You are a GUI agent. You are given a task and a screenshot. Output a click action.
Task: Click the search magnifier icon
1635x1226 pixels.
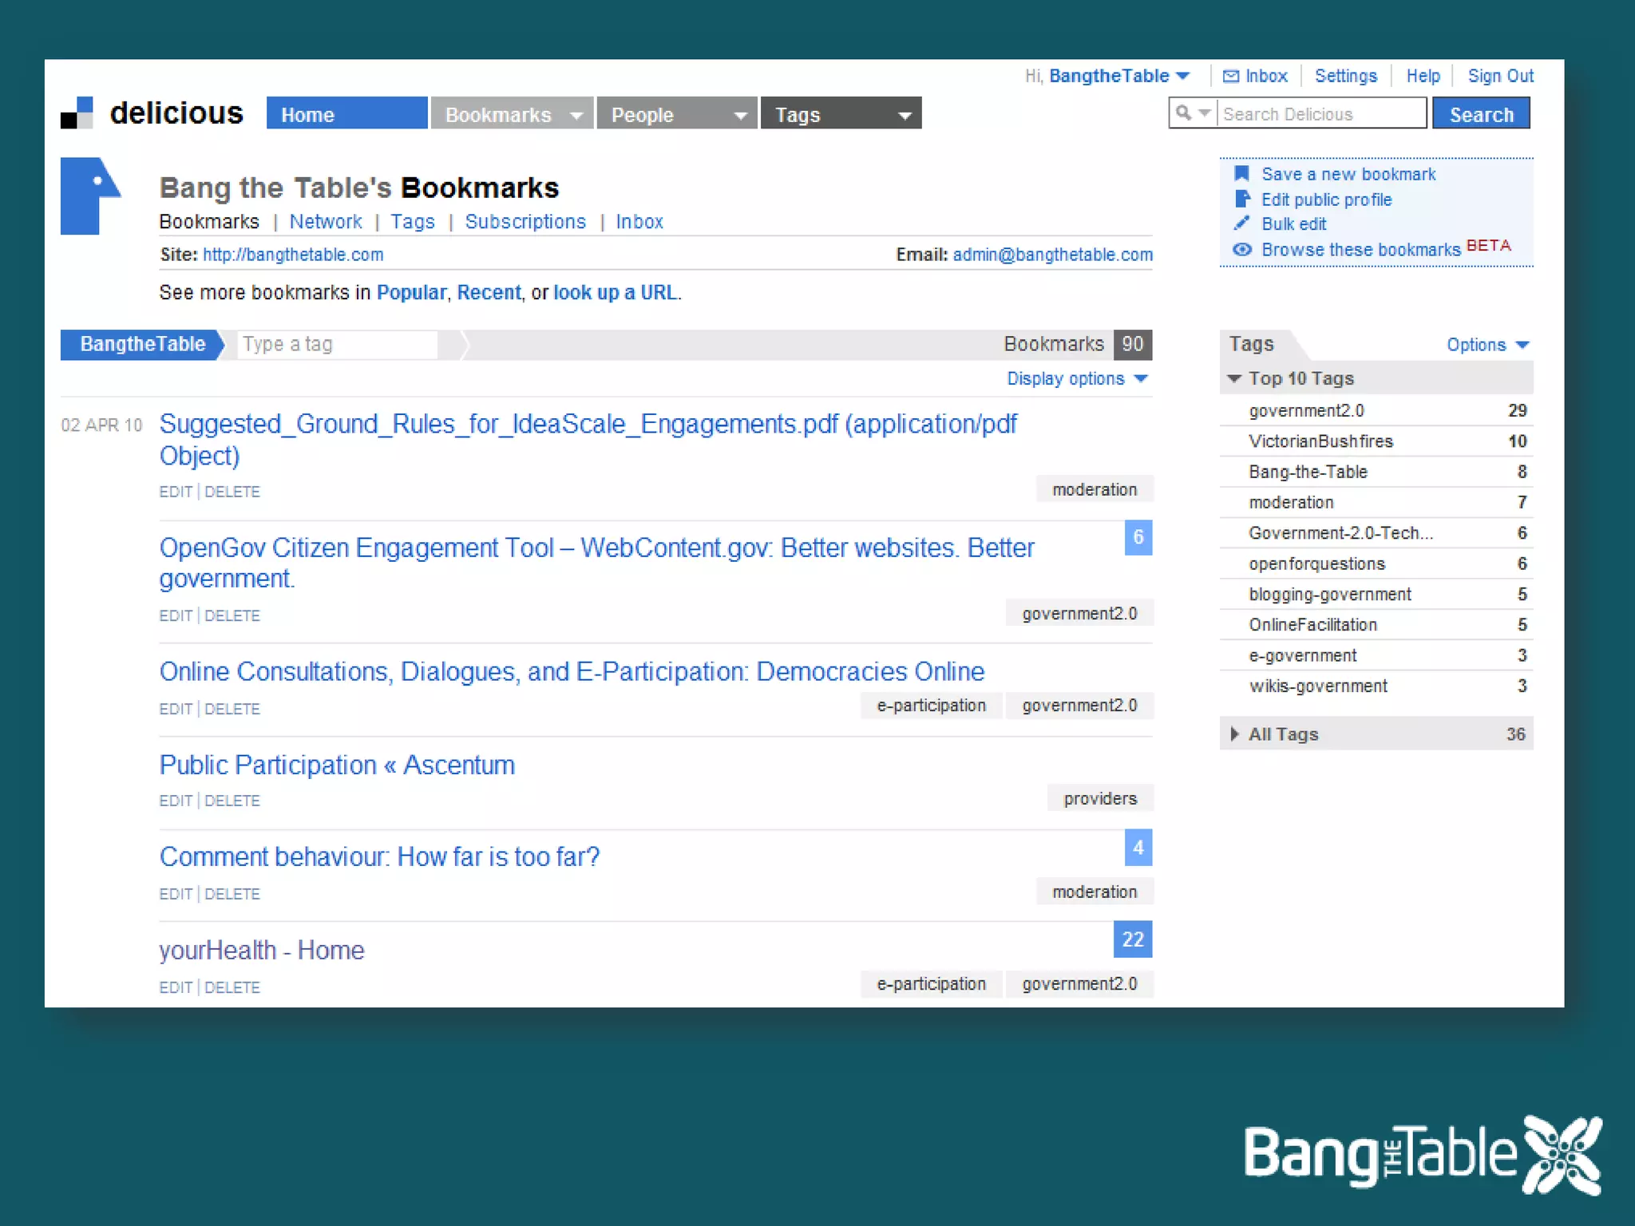[1184, 113]
